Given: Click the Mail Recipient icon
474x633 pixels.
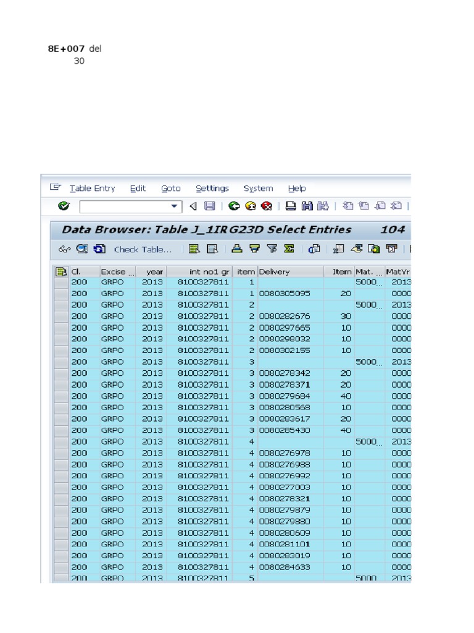Looking at the screenshot, I should point(391,249).
